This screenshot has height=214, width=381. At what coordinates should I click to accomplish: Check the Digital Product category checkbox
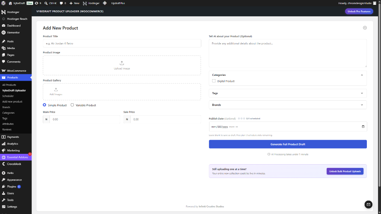(214, 81)
